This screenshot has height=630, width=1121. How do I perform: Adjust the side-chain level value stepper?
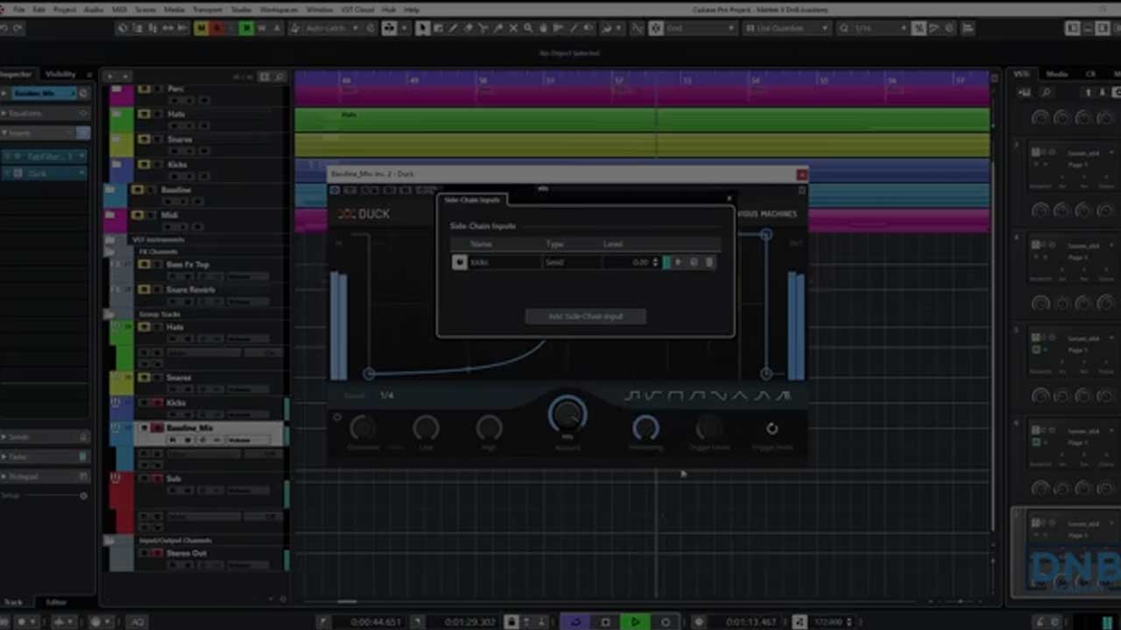[x=655, y=262]
